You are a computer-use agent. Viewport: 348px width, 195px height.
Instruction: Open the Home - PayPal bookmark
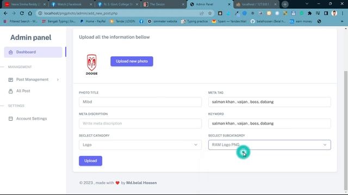pyautogui.click(x=93, y=22)
